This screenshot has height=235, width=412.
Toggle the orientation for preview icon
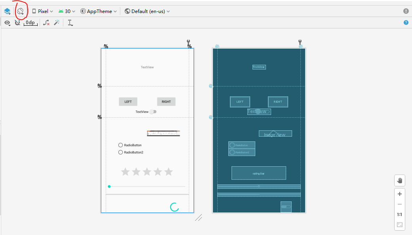tap(20, 11)
